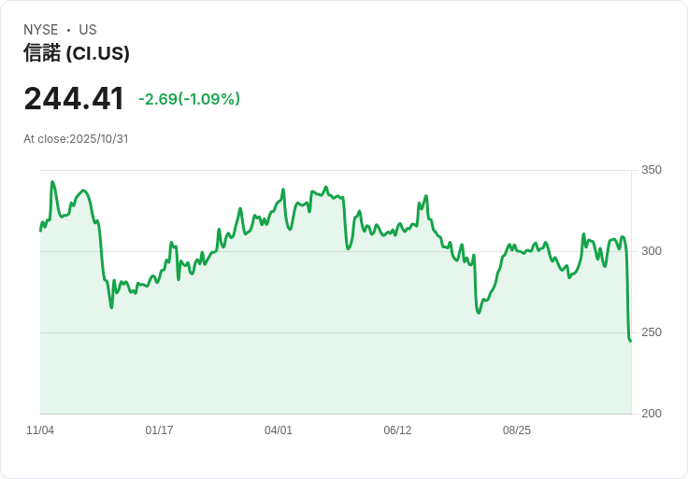Click the price line trough just before 08/25

(x=479, y=312)
